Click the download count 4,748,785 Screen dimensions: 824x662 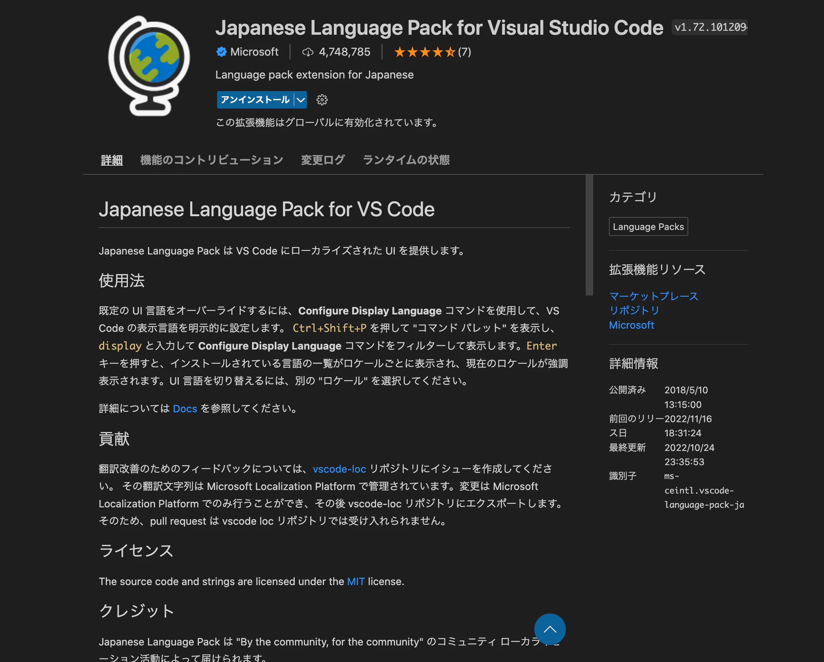[x=345, y=52]
